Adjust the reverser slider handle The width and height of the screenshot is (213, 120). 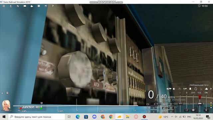coord(180,104)
